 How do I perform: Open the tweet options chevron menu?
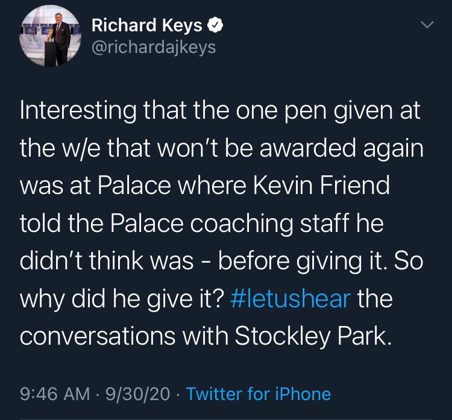(x=427, y=25)
